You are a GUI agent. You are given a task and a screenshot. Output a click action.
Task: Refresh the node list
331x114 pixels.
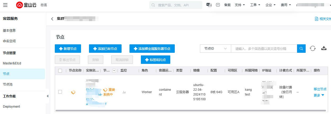313,49
